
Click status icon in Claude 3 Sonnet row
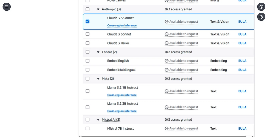(167, 34)
